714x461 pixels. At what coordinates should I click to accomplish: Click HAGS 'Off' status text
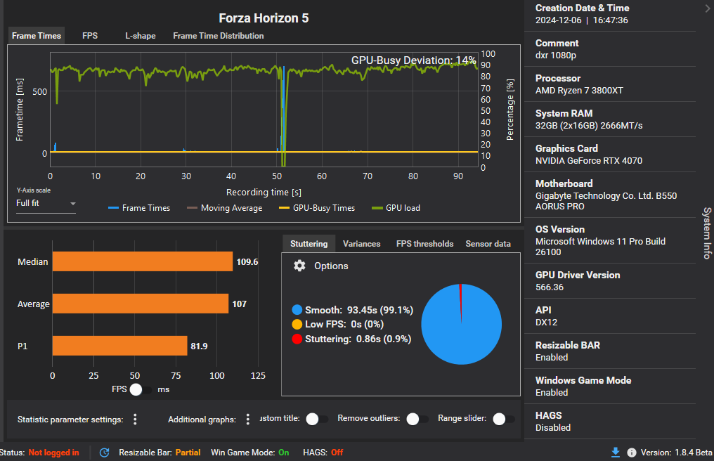click(337, 453)
